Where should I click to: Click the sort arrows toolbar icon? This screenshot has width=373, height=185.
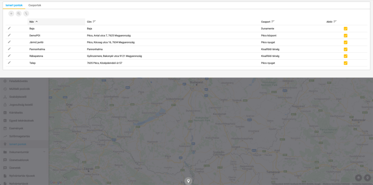[26, 14]
